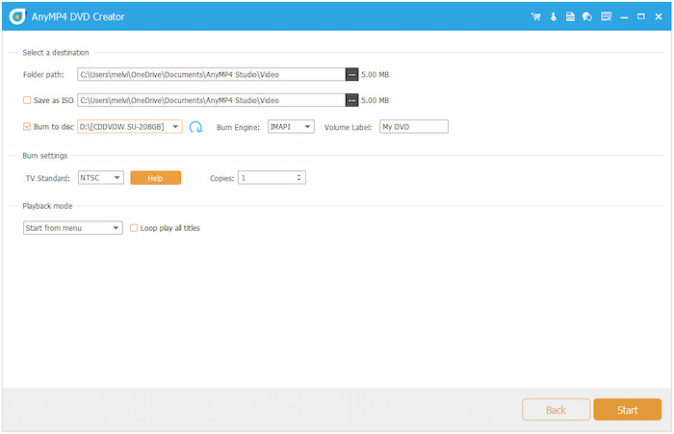Open the TV Standard NTSC dropdown
Image resolution: width=674 pixels, height=434 pixels.
click(x=117, y=178)
